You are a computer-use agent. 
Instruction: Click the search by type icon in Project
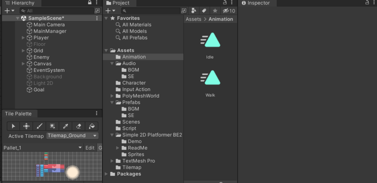click(194, 11)
